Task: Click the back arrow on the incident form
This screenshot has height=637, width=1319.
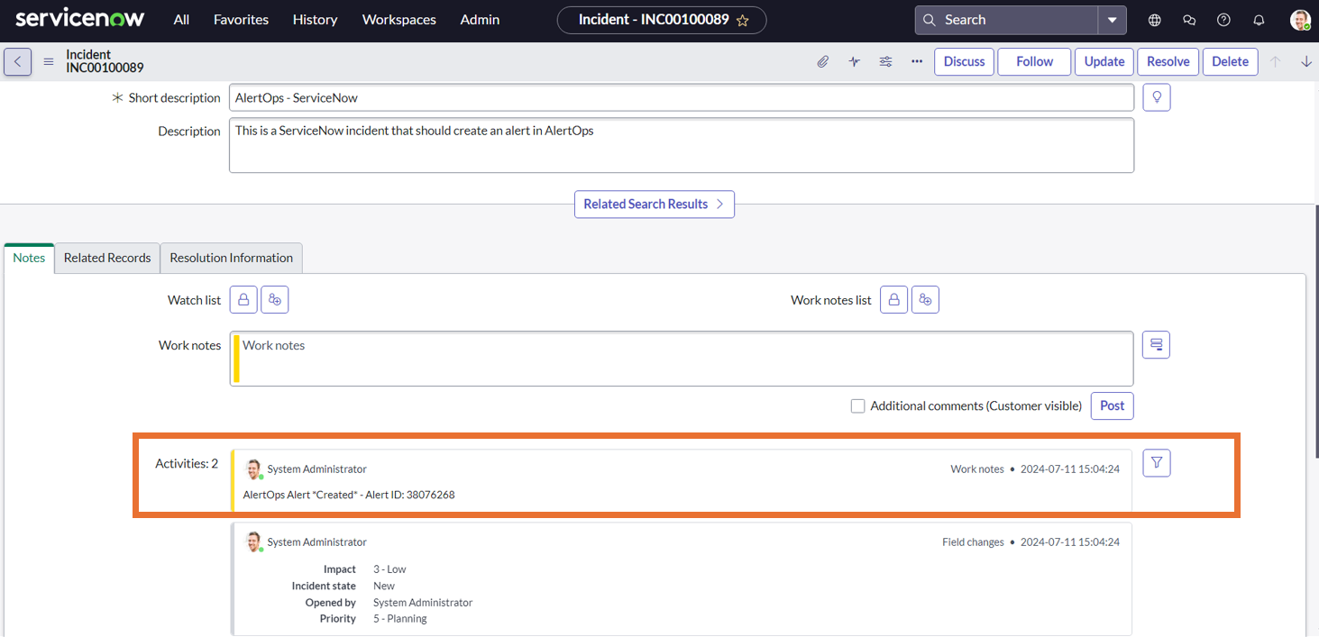Action: [x=17, y=61]
